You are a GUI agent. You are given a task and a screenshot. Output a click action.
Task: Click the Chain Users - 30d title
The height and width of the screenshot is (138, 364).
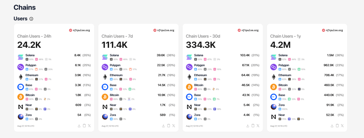[202, 36]
